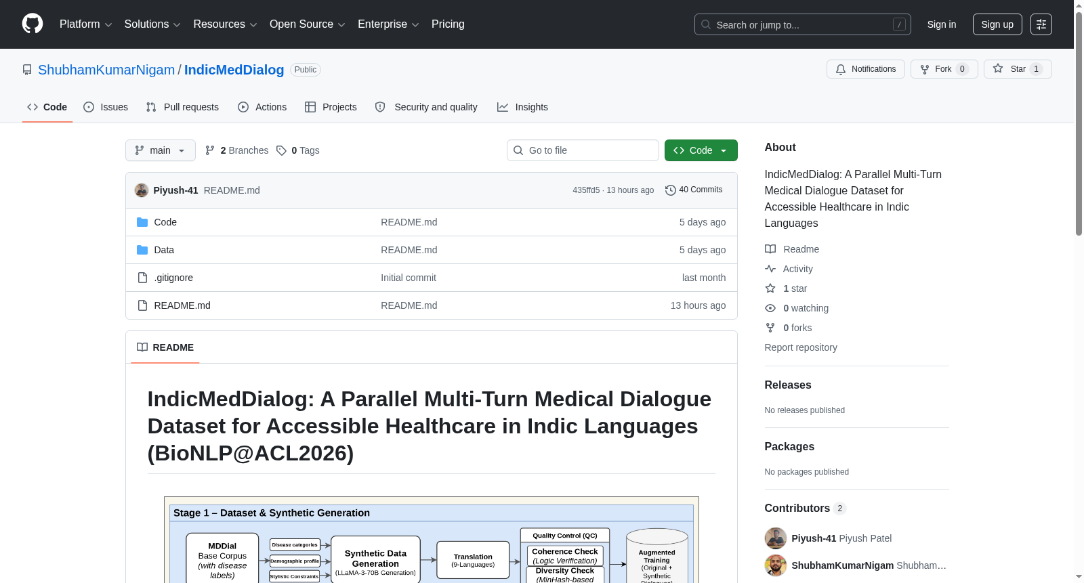1084x583 pixels.
Task: Click Piyush Patel contributor avatar
Action: (x=776, y=538)
